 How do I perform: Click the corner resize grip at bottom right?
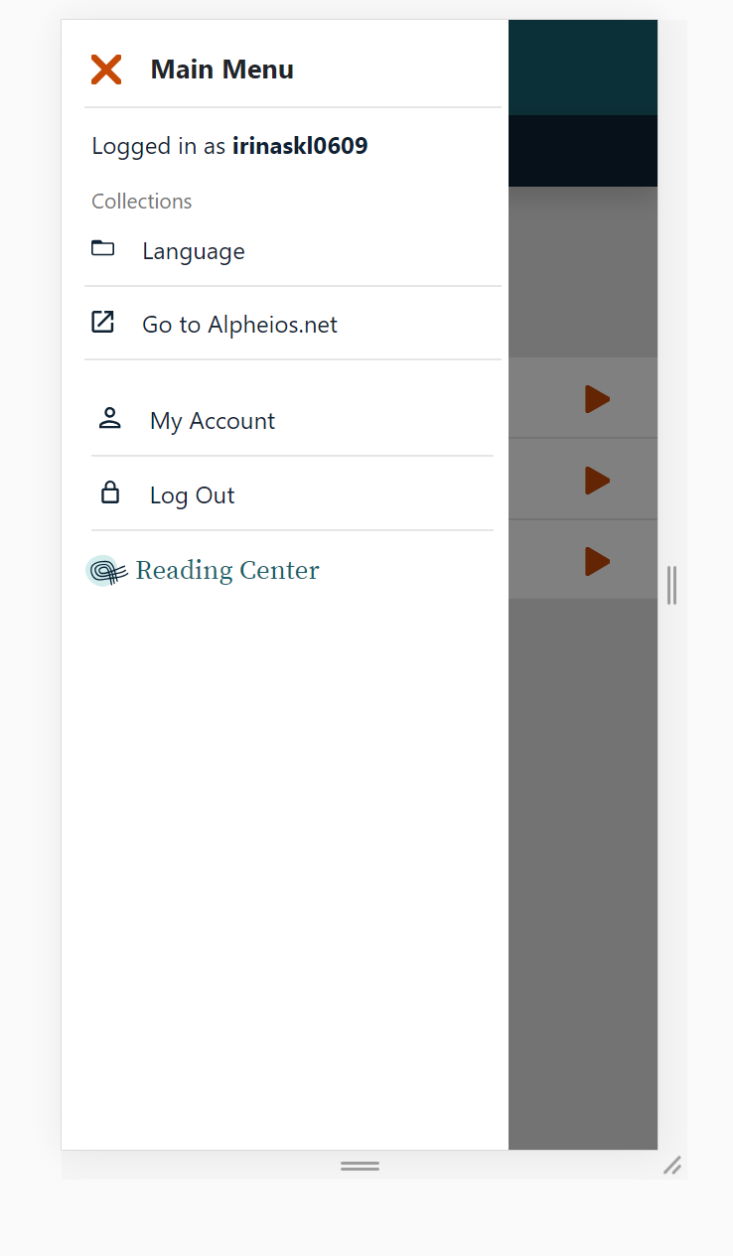coord(673,1166)
